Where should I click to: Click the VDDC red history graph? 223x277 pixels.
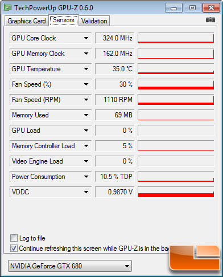click(x=176, y=192)
